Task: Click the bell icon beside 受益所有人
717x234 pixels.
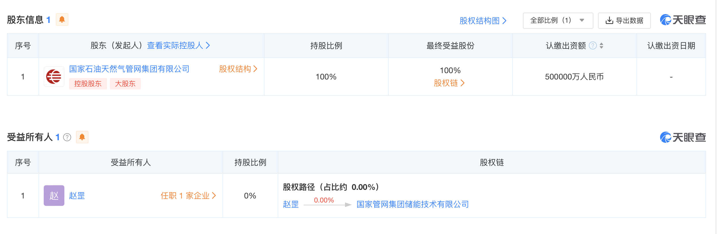Action: (82, 137)
